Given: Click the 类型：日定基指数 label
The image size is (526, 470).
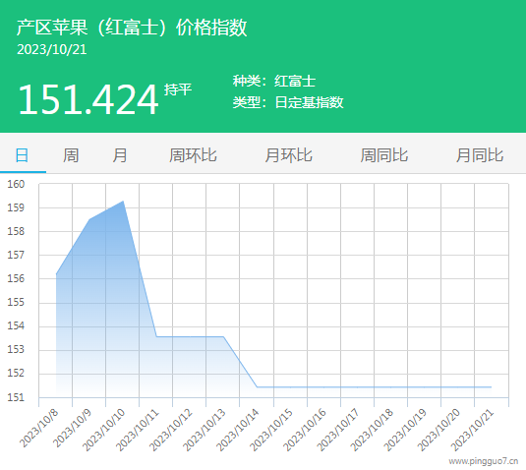Looking at the screenshot, I should pos(288,102).
